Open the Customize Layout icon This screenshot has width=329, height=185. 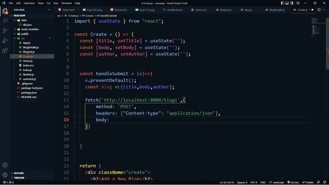pos(298,3)
